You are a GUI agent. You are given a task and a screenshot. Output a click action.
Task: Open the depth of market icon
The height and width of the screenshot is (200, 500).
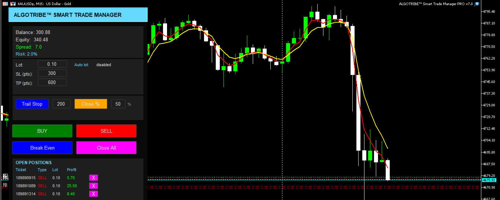(13, 4)
